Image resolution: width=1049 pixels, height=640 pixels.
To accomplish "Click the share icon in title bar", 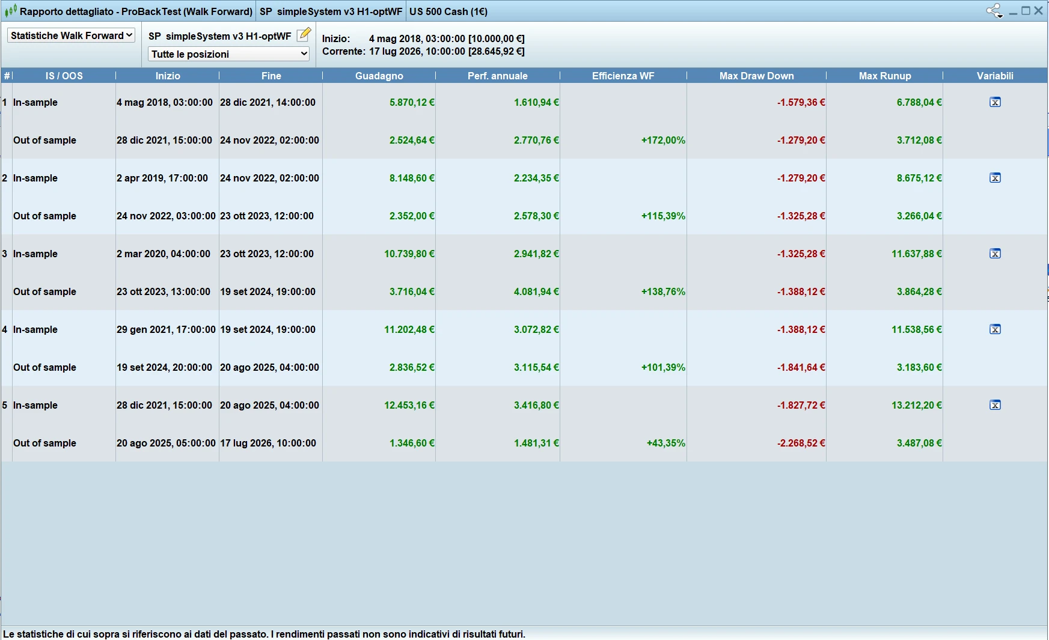I will [994, 11].
